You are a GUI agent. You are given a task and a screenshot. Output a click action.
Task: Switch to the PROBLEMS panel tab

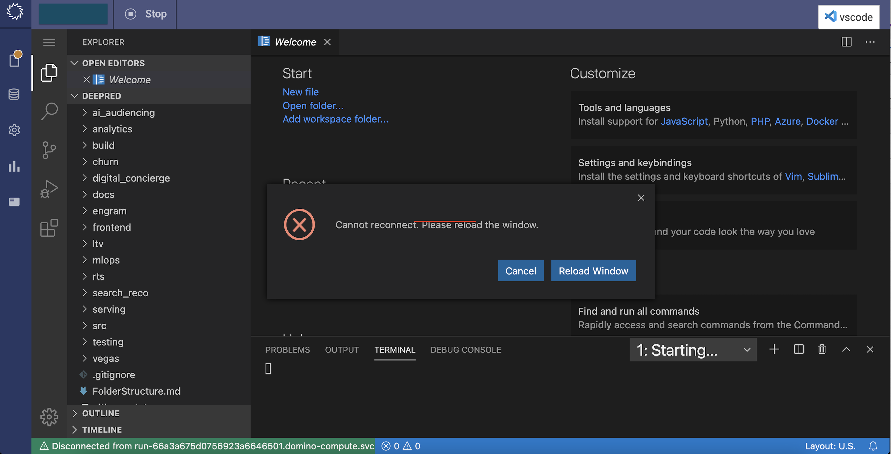point(287,350)
